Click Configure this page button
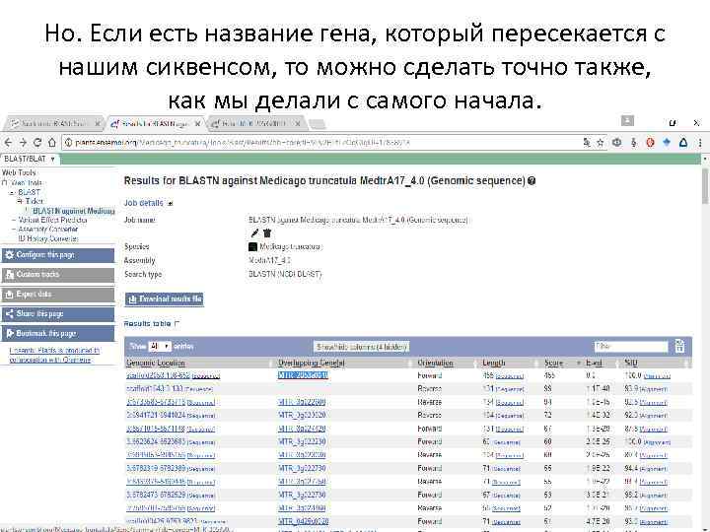This screenshot has height=532, width=710. tap(58, 255)
